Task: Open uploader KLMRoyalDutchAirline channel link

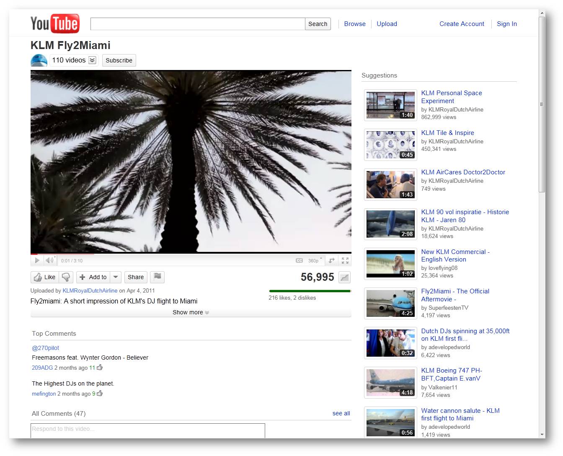Action: (x=90, y=290)
